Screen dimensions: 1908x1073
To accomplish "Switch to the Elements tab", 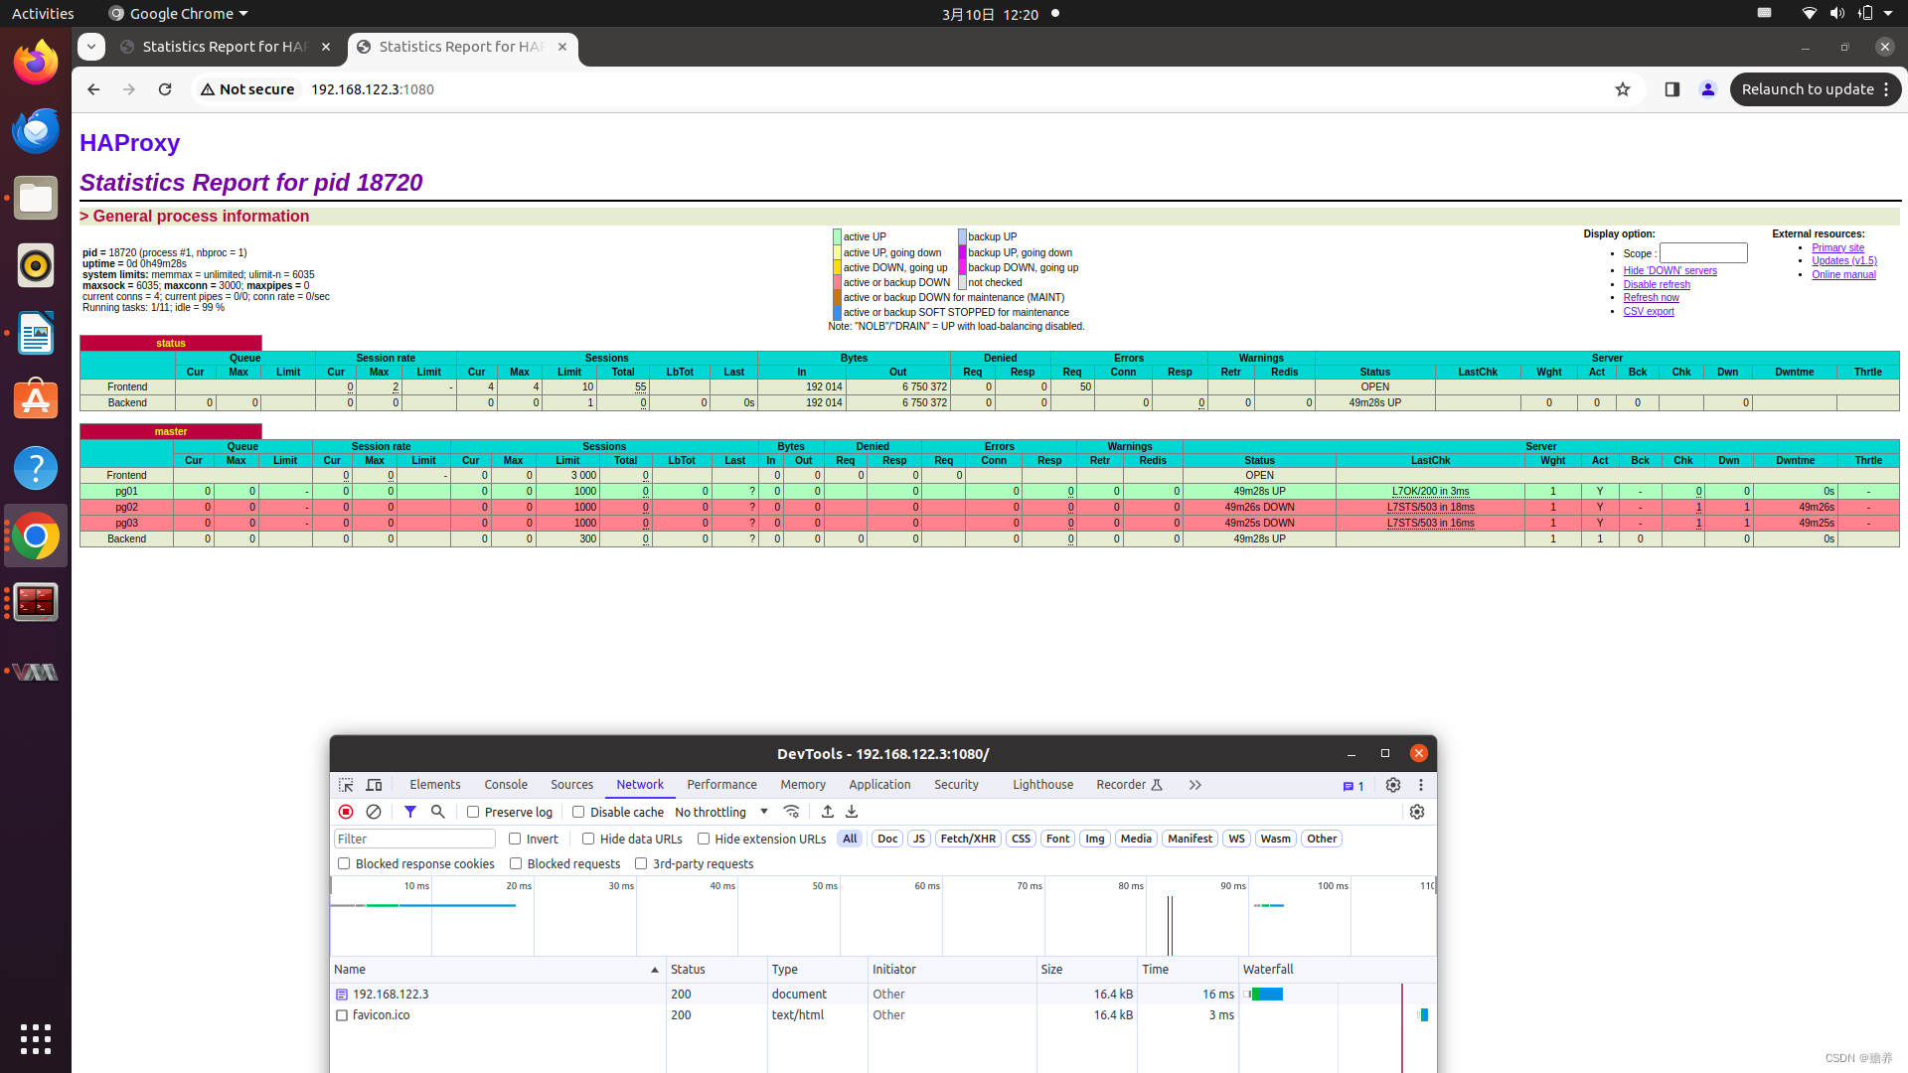I will pyautogui.click(x=435, y=785).
